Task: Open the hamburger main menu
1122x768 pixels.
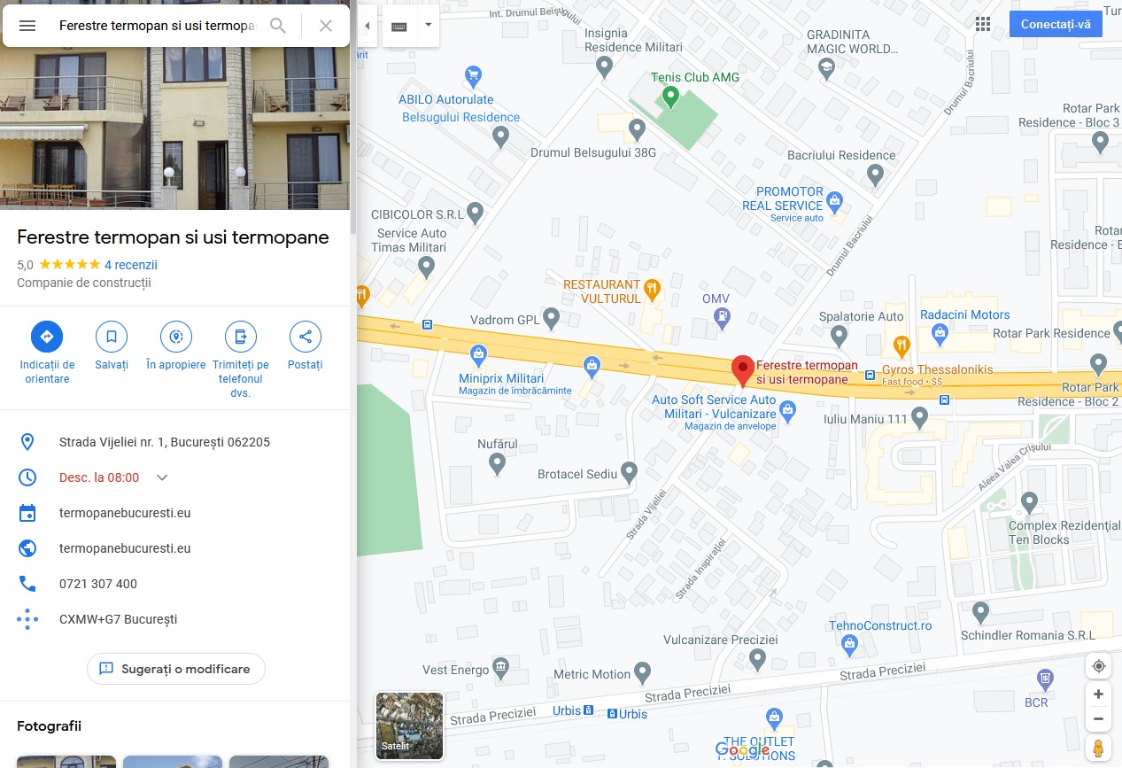Action: [x=27, y=26]
